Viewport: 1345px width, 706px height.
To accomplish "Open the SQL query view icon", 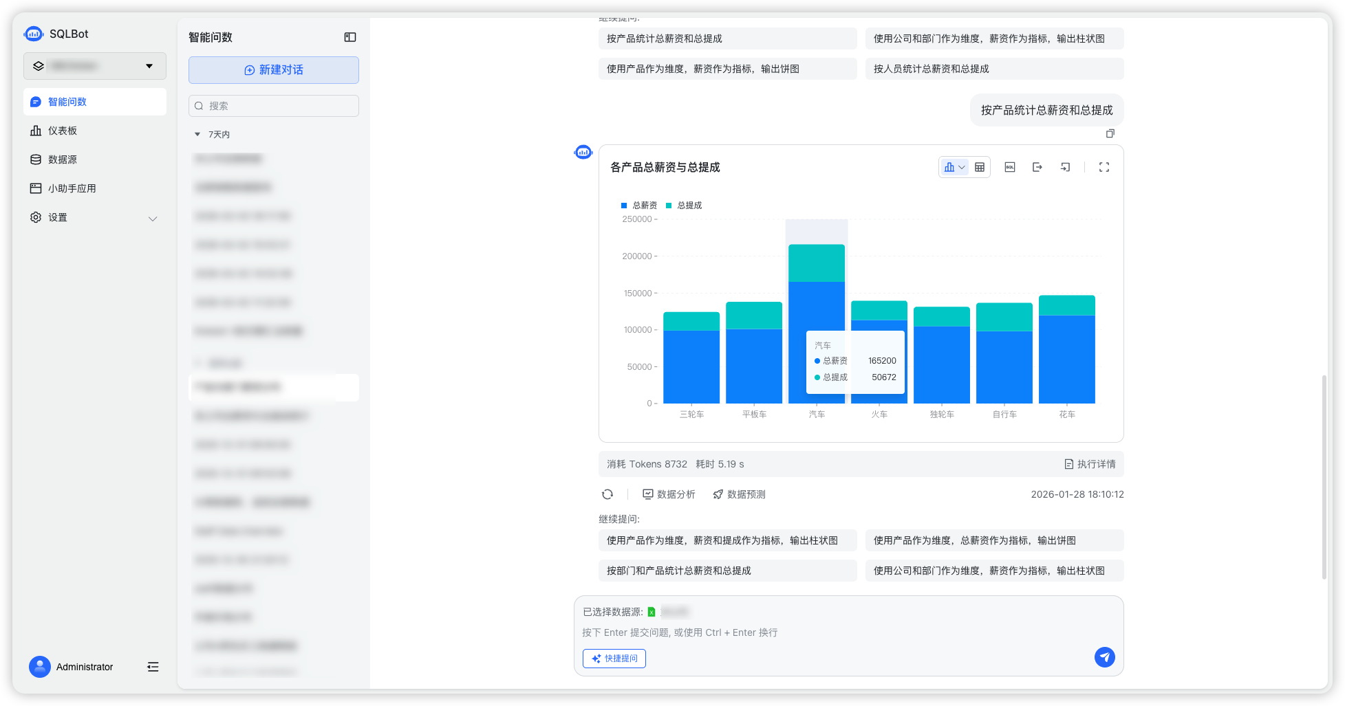I will [x=1009, y=167].
